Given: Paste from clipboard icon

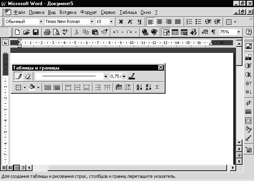Looking at the screenshot, I should [95, 32].
